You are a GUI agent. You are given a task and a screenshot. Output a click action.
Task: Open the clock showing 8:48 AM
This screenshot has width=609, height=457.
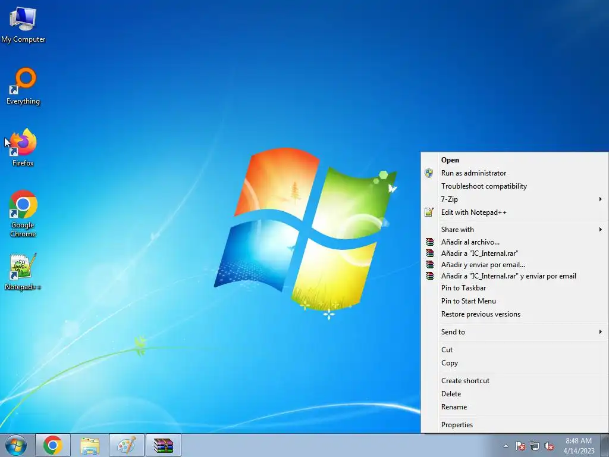pos(579,446)
